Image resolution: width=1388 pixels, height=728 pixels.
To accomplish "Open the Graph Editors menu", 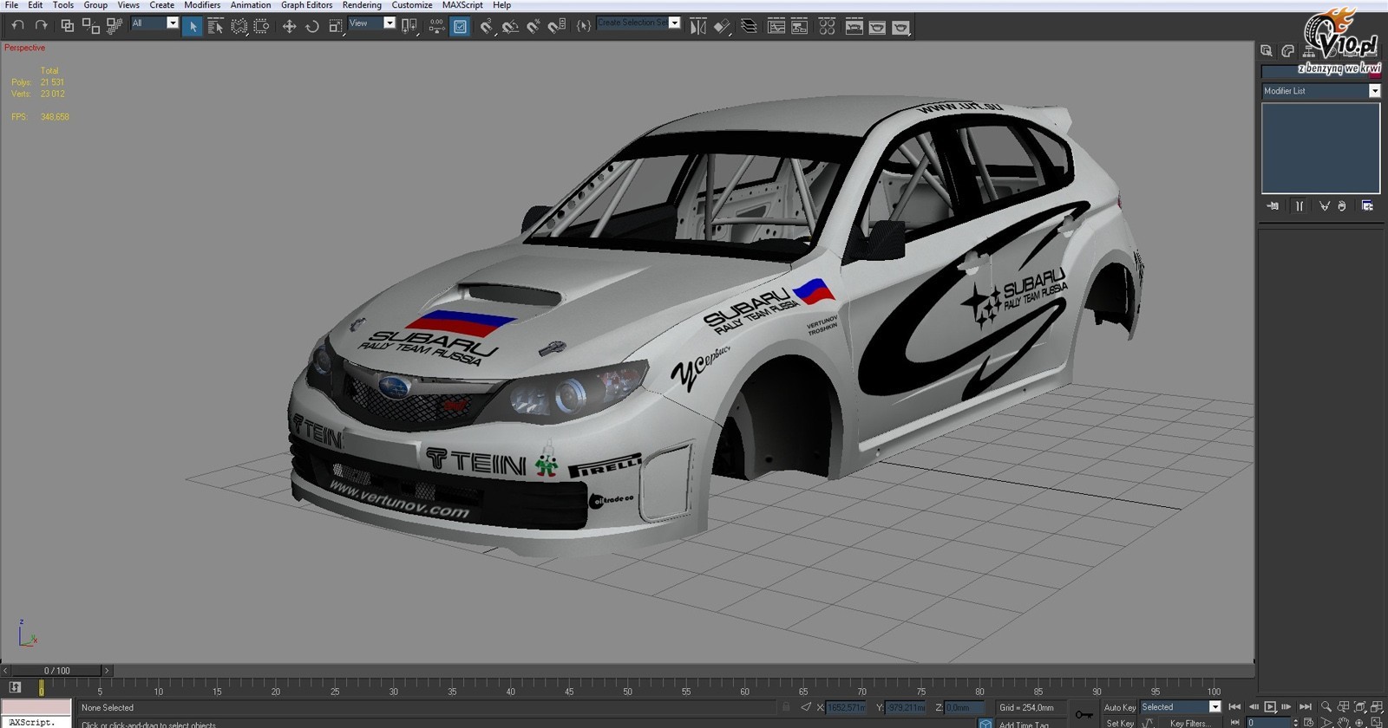I will (306, 5).
